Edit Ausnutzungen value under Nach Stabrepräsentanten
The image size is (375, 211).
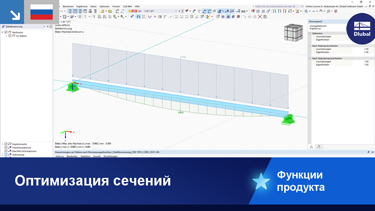[361, 49]
